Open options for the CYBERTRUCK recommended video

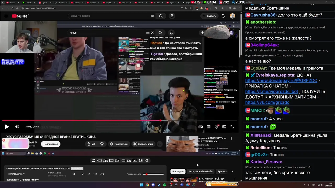pyautogui.click(x=231, y=138)
